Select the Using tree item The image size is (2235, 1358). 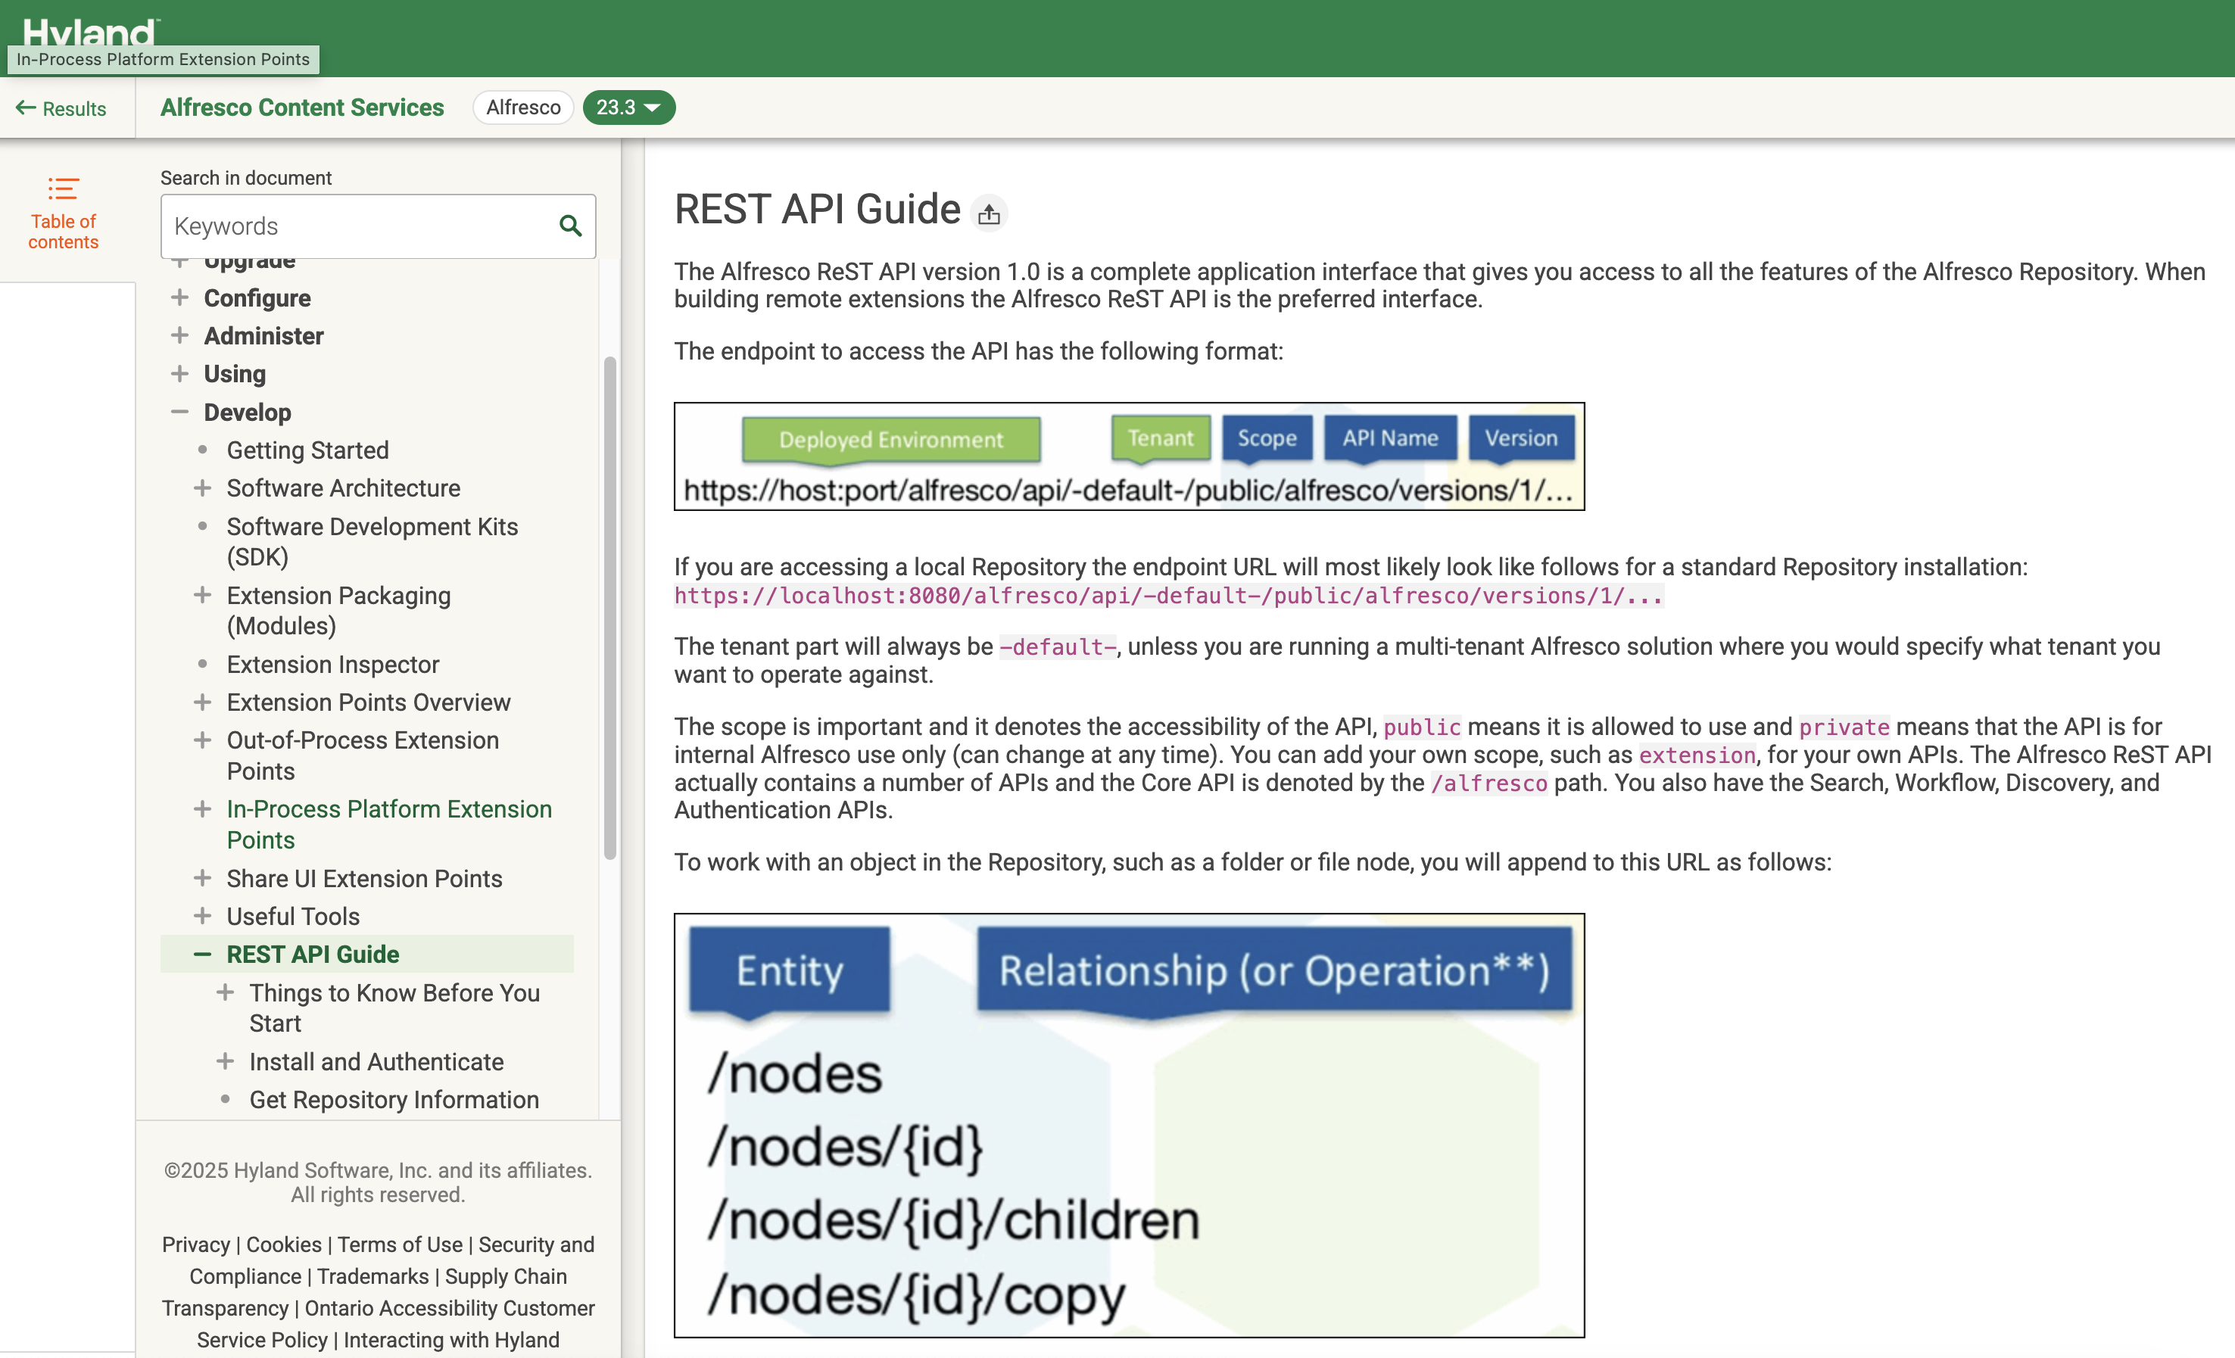coord(234,374)
